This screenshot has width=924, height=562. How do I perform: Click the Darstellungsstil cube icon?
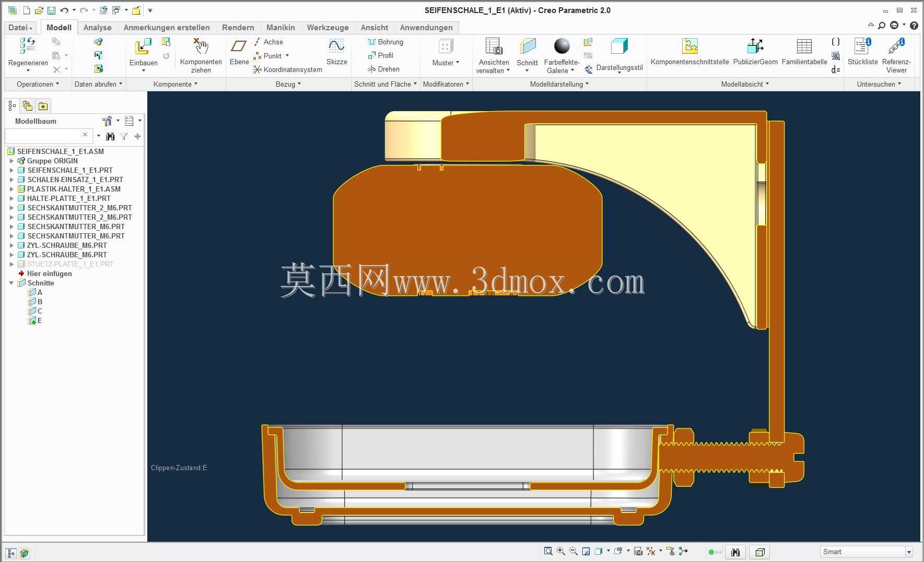point(619,46)
